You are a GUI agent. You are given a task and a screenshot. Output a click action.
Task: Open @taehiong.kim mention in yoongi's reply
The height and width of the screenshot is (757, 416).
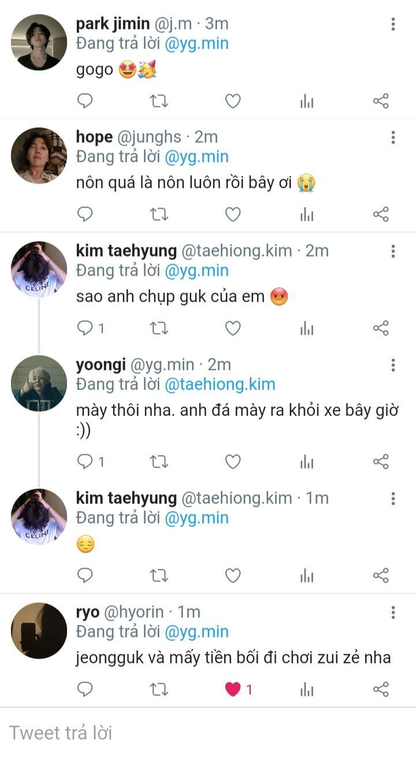[220, 384]
